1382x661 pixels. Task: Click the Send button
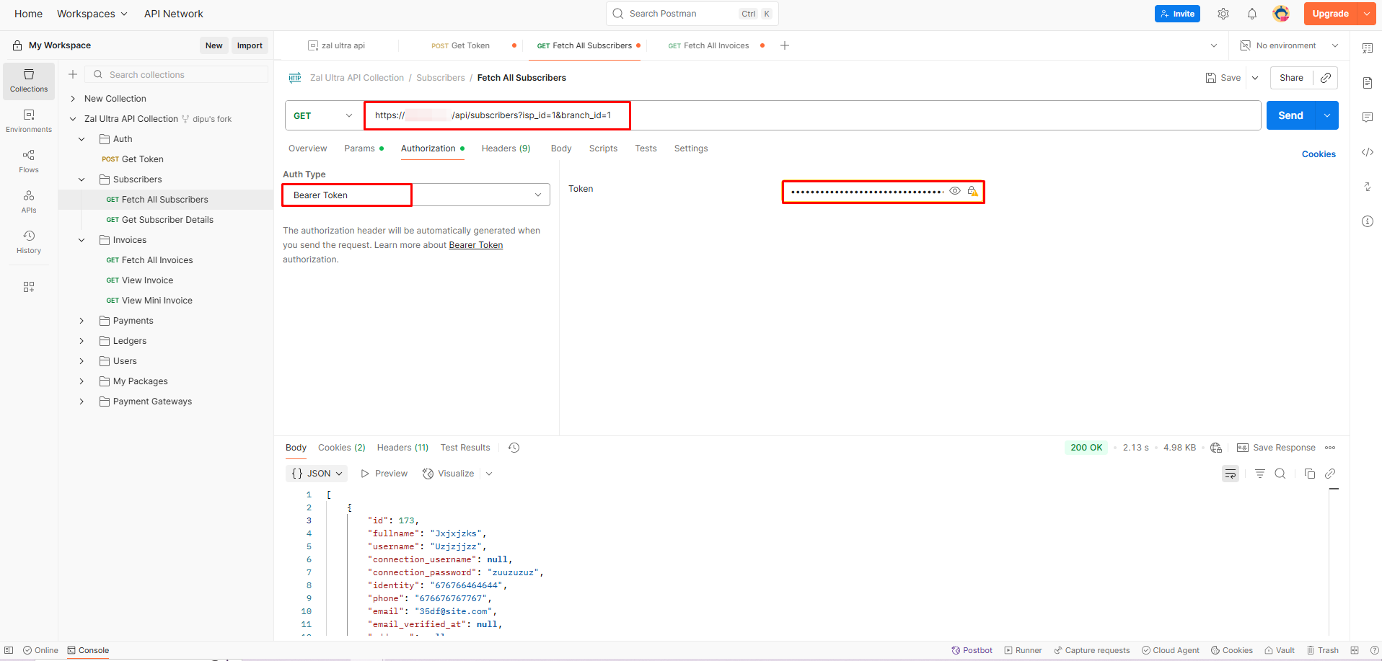click(x=1290, y=115)
